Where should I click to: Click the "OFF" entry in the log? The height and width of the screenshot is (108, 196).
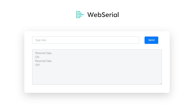click(38, 65)
